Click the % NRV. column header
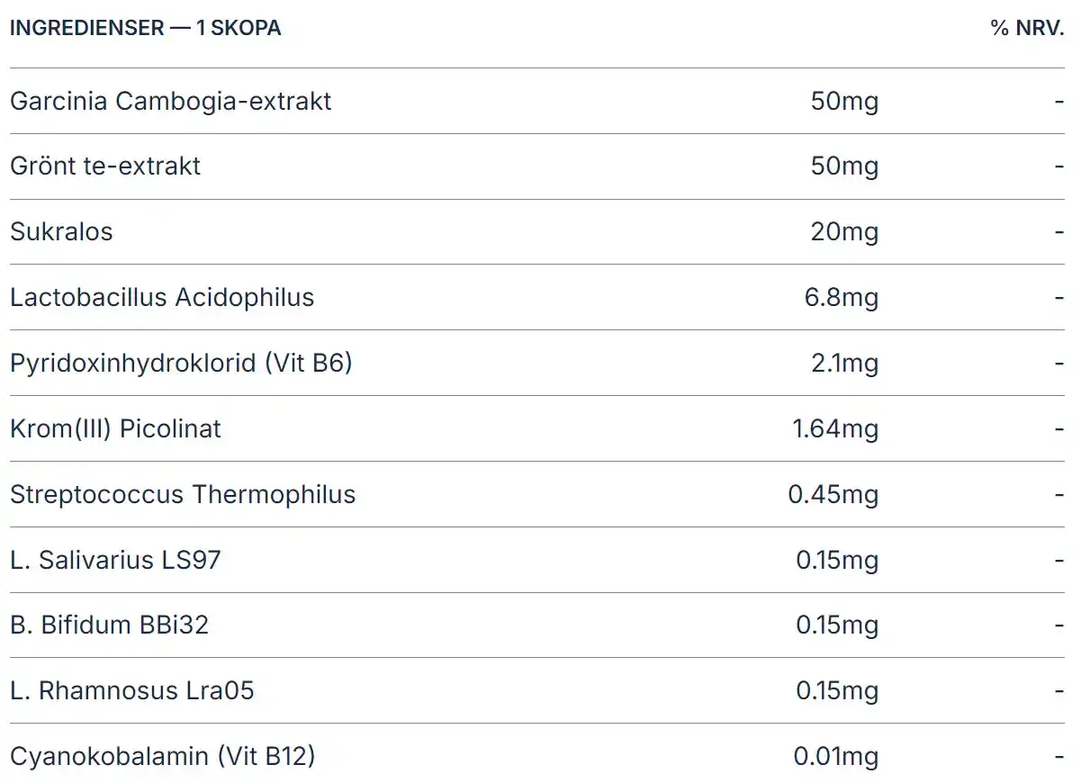The image size is (1081, 783). pos(1027,28)
